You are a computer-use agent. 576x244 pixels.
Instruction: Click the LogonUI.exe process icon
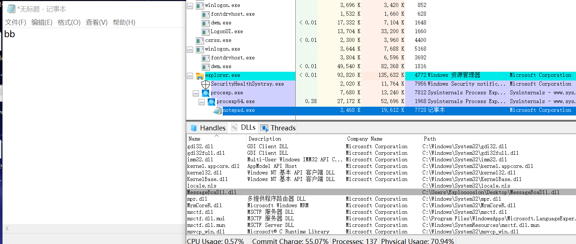pyautogui.click(x=206, y=32)
